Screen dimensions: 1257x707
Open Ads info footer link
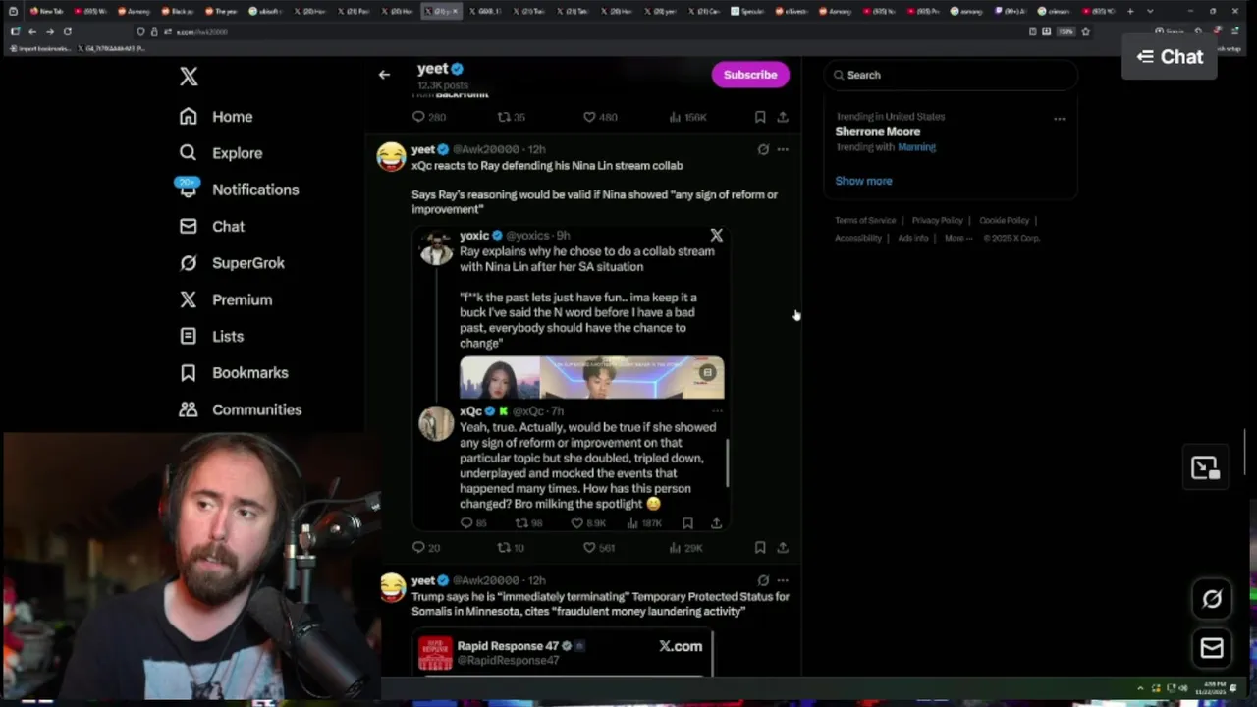tap(913, 238)
